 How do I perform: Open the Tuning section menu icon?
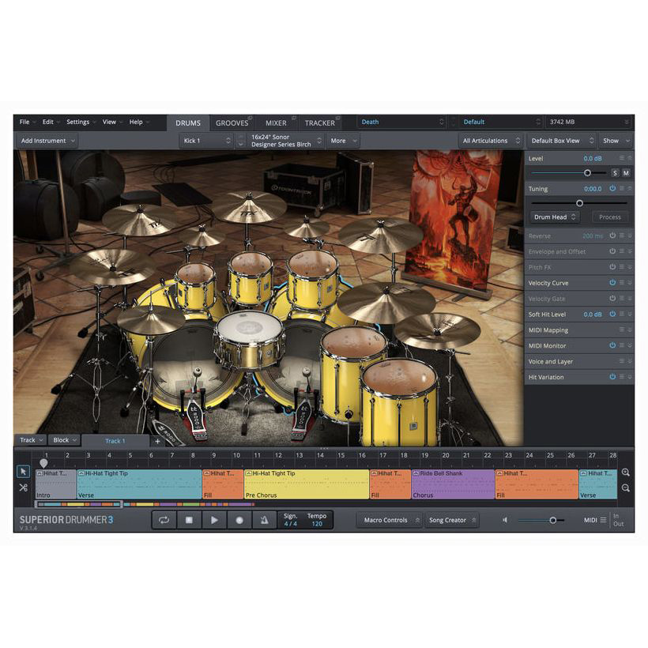pos(622,188)
